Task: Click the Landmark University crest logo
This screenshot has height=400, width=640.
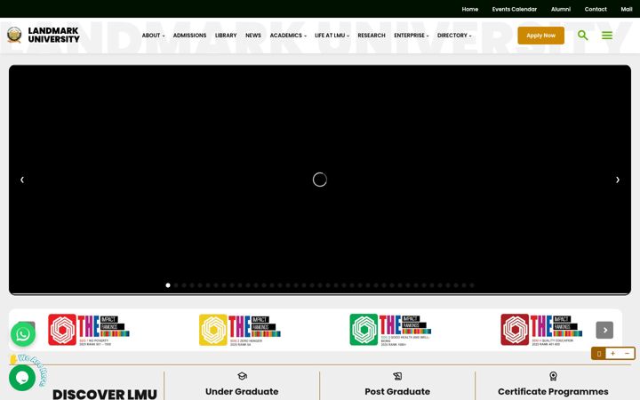Action: tap(14, 35)
